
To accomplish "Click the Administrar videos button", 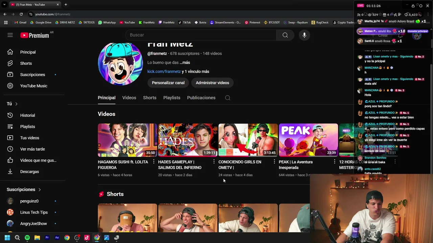I will [212, 83].
